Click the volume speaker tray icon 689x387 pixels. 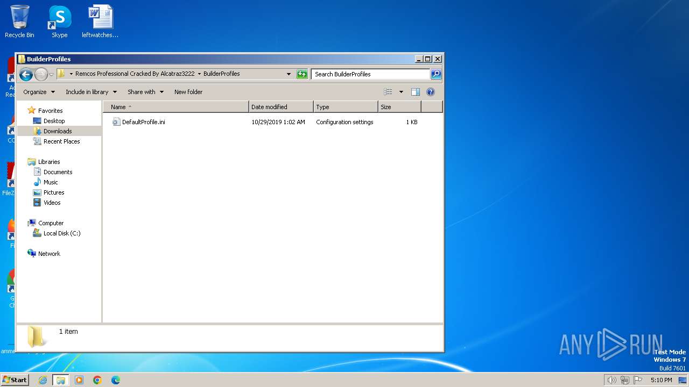(x=611, y=380)
